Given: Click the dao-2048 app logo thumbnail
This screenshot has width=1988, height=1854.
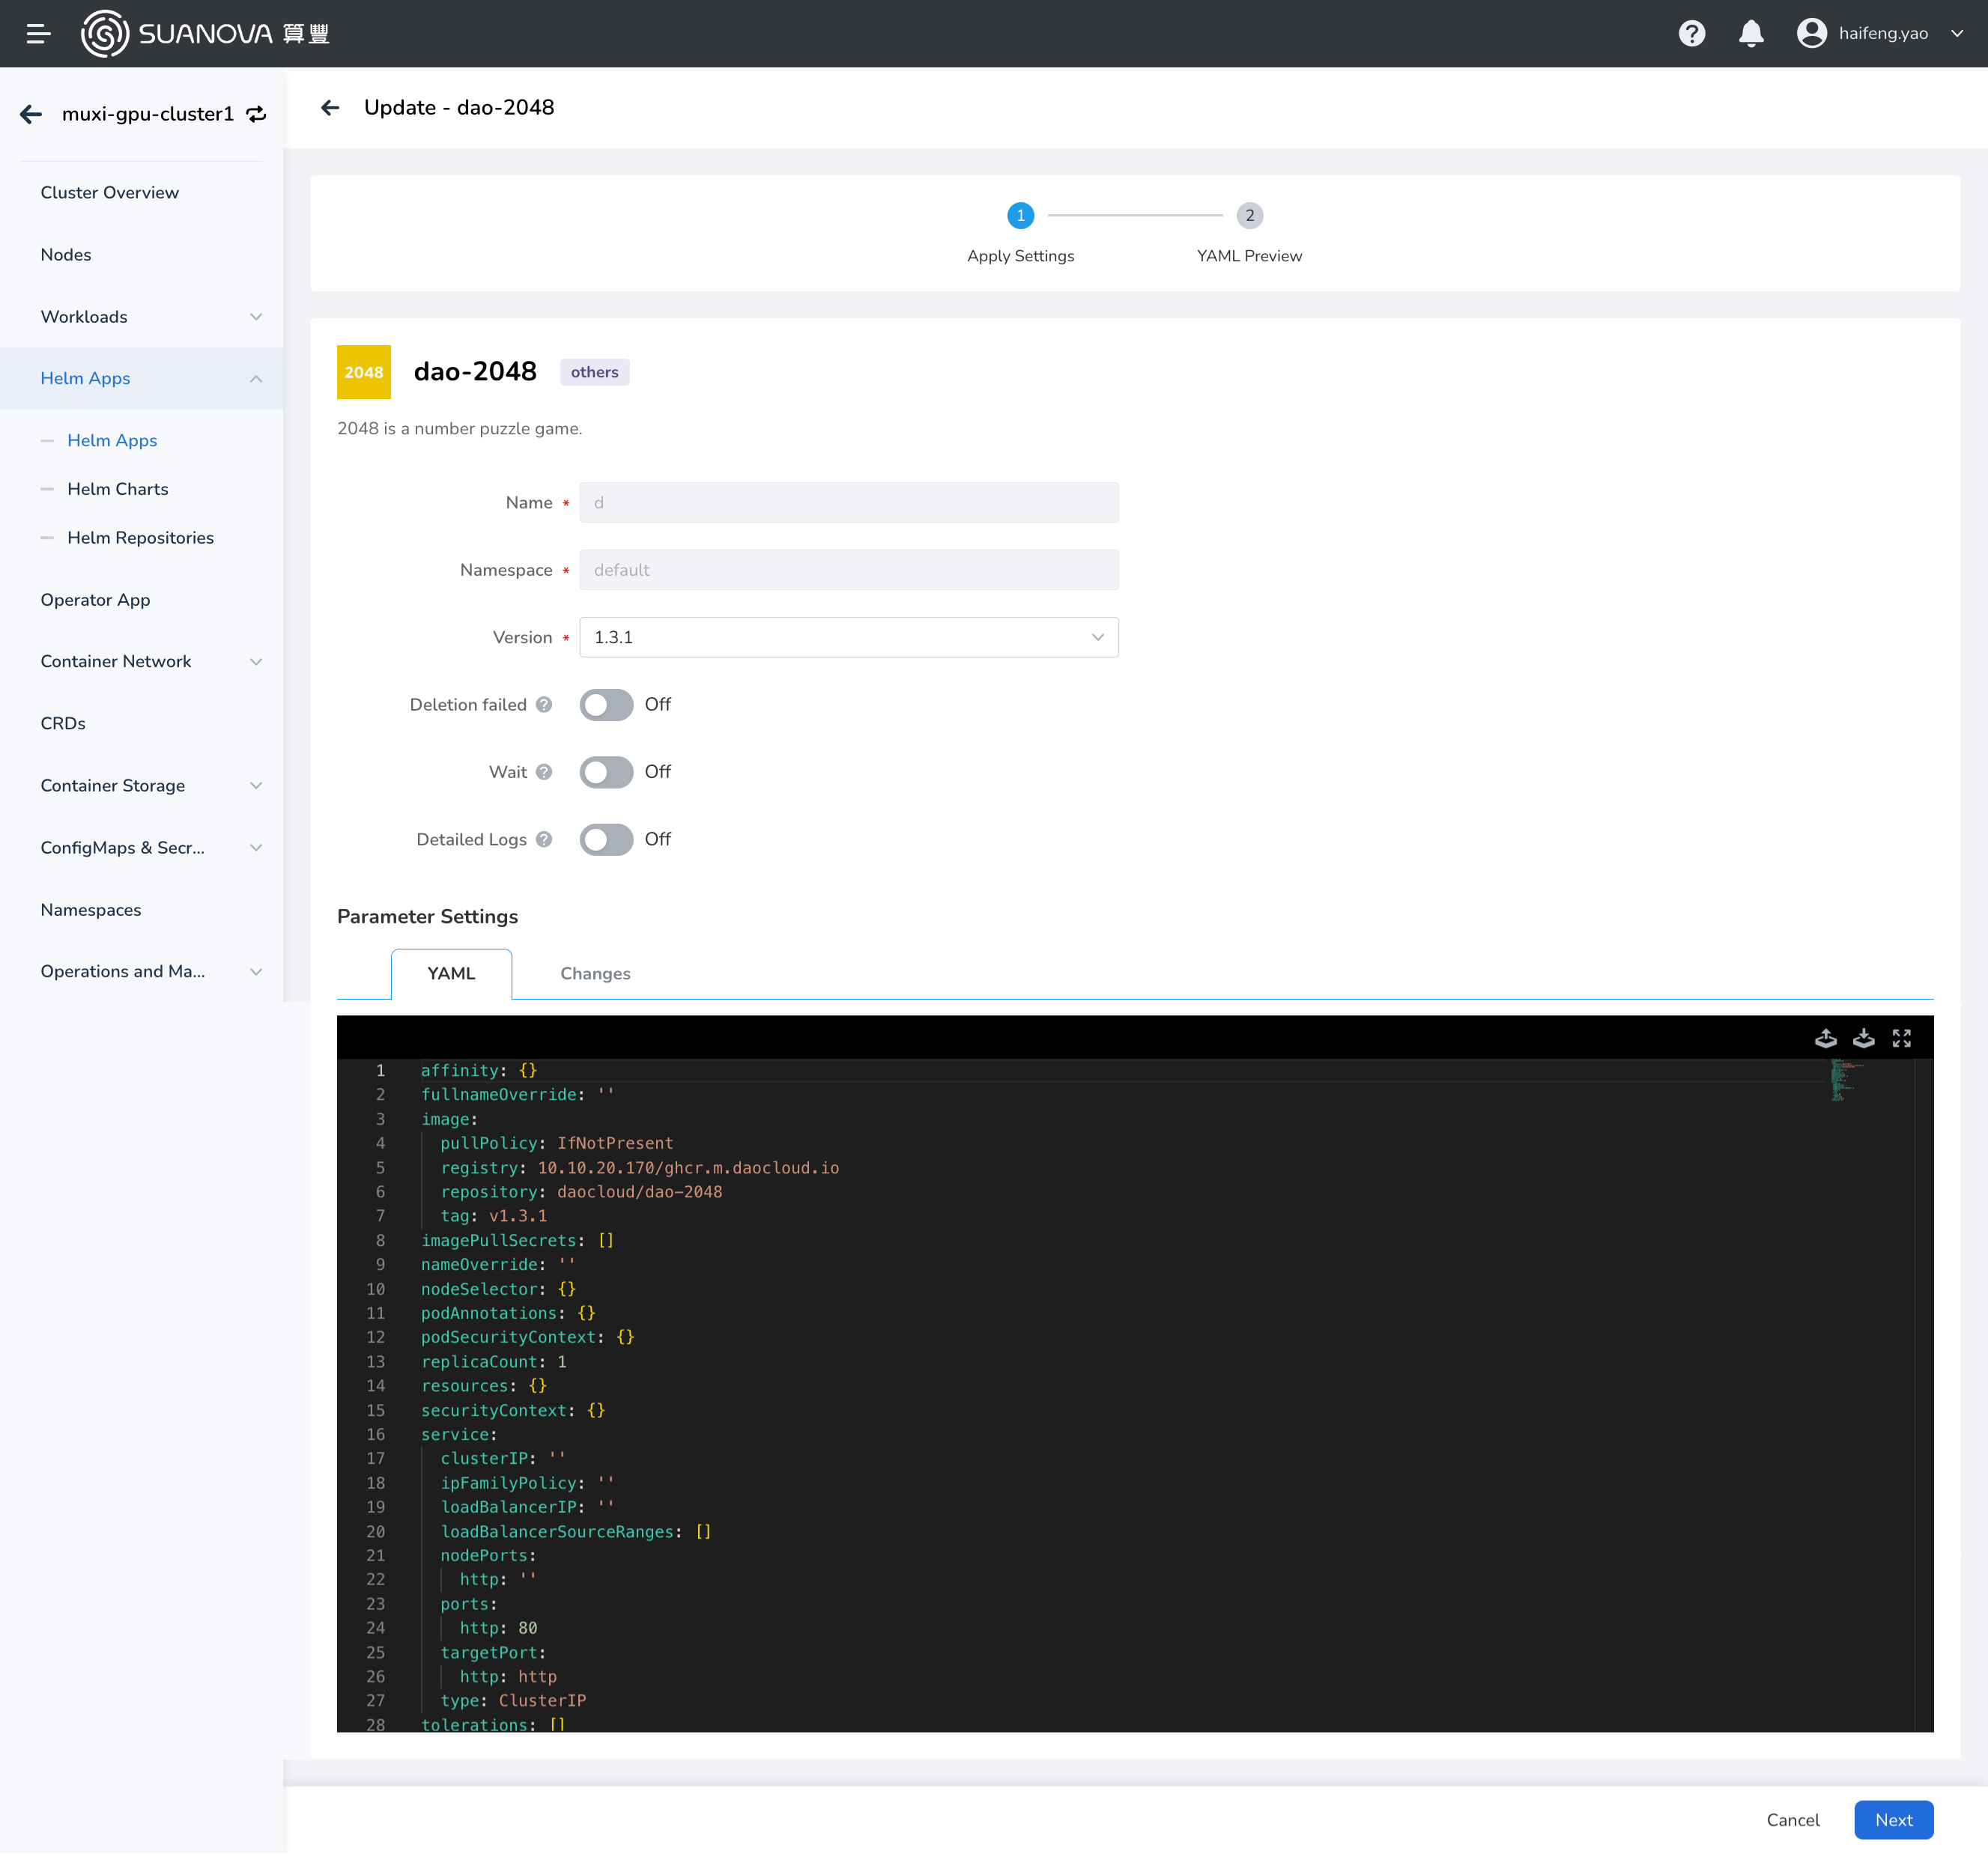Looking at the screenshot, I should point(364,372).
